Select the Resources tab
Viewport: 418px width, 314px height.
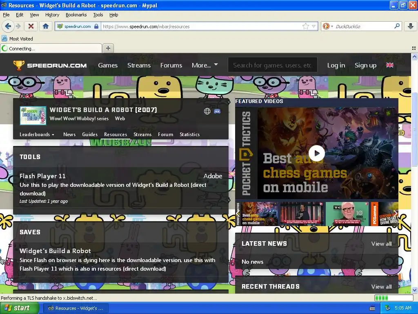pos(116,134)
